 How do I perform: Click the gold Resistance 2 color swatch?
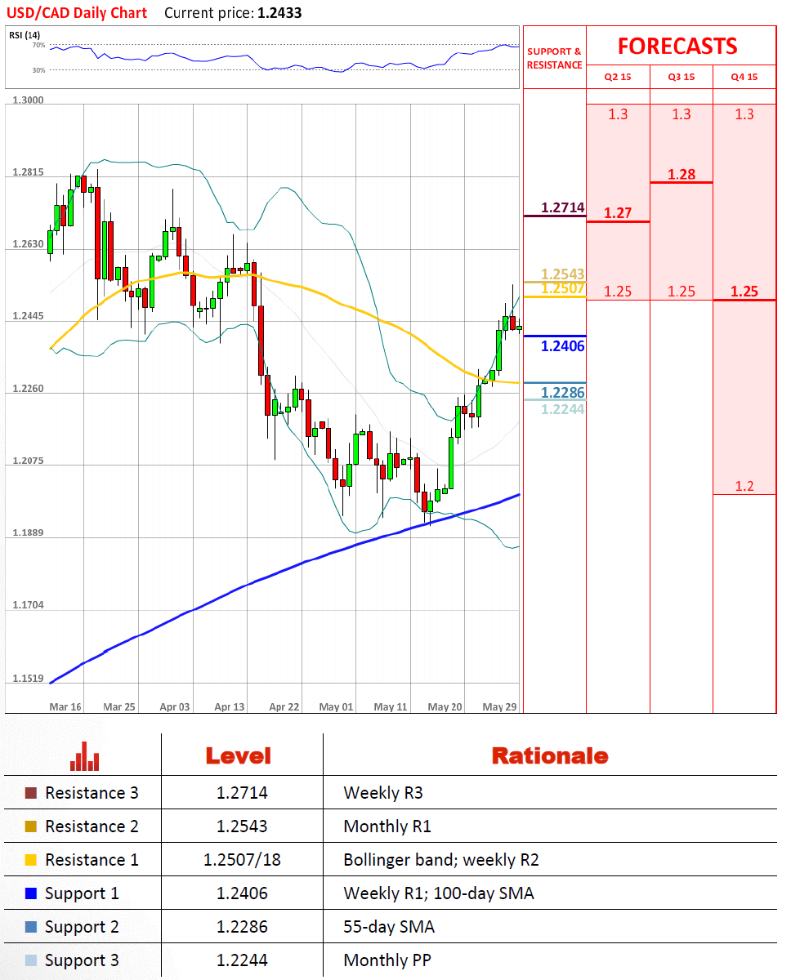pos(31,826)
